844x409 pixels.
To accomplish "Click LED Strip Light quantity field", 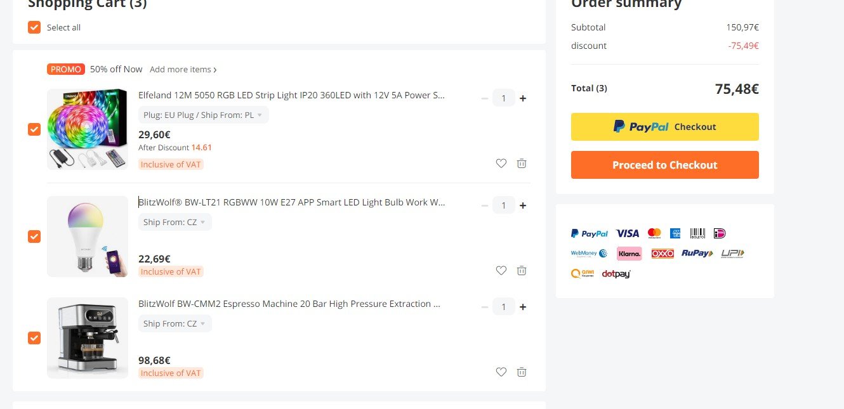I will [x=504, y=98].
